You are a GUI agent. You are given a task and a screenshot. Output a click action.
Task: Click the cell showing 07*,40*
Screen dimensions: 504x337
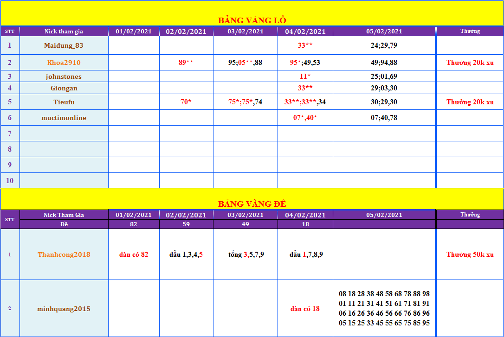[x=305, y=118]
